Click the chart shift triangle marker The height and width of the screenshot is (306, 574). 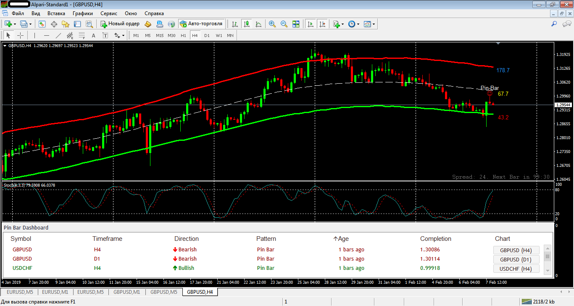click(x=498, y=43)
